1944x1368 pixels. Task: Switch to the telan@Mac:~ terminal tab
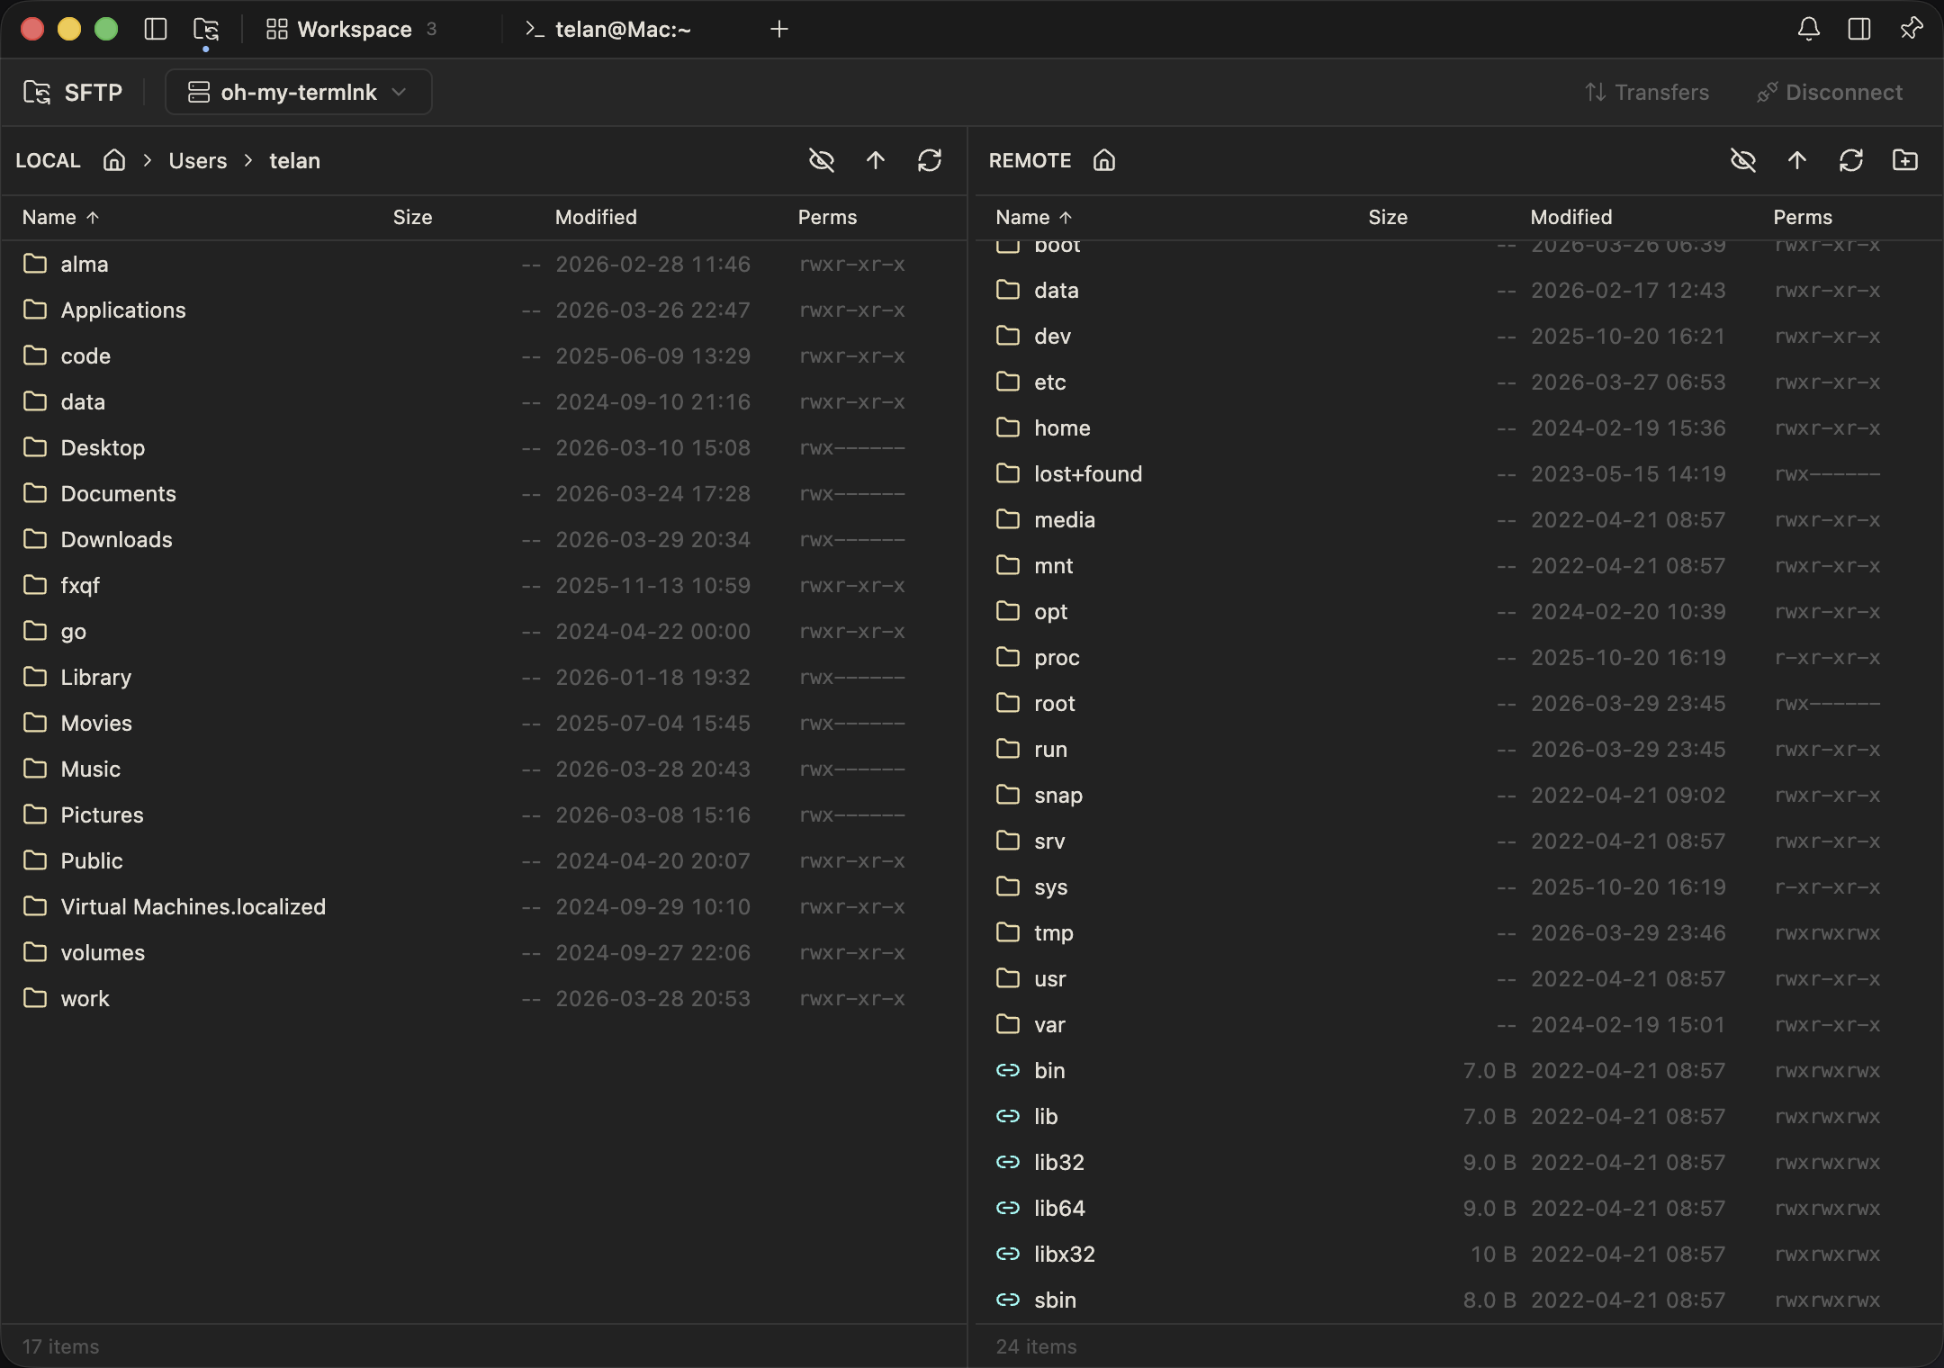(608, 30)
